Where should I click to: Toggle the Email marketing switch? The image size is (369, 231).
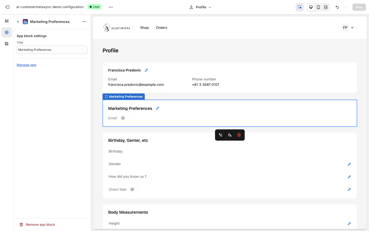point(125,118)
